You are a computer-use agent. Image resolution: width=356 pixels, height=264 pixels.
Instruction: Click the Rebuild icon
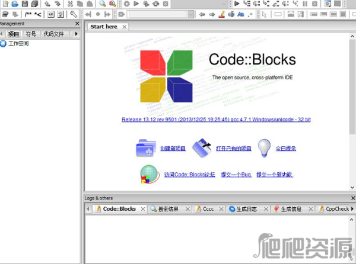[x=156, y=4]
